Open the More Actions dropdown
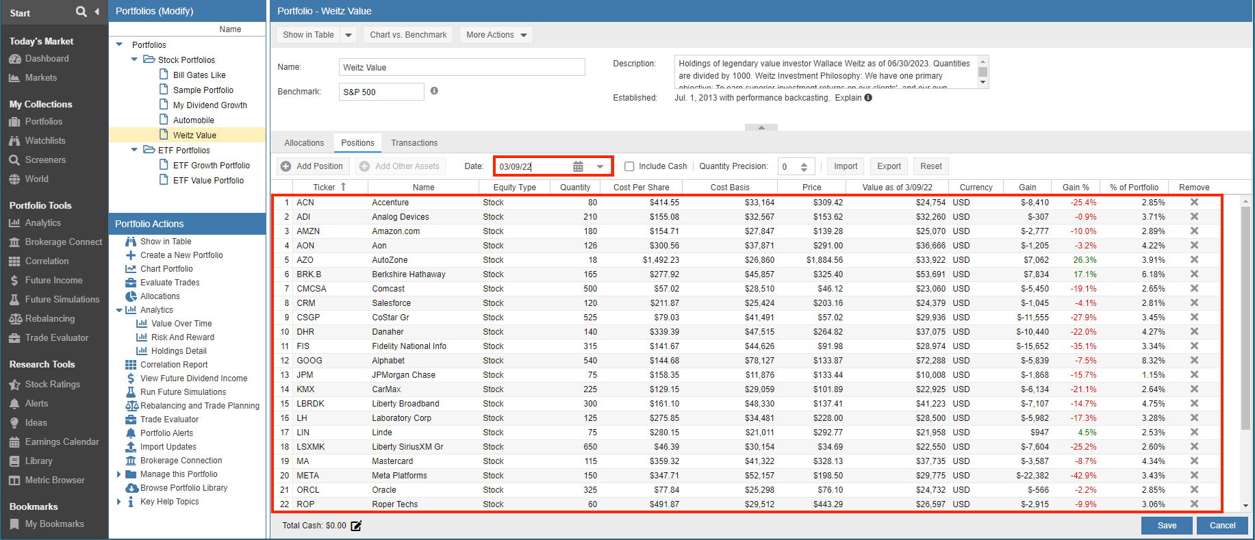This screenshot has width=1255, height=540. tap(496, 35)
